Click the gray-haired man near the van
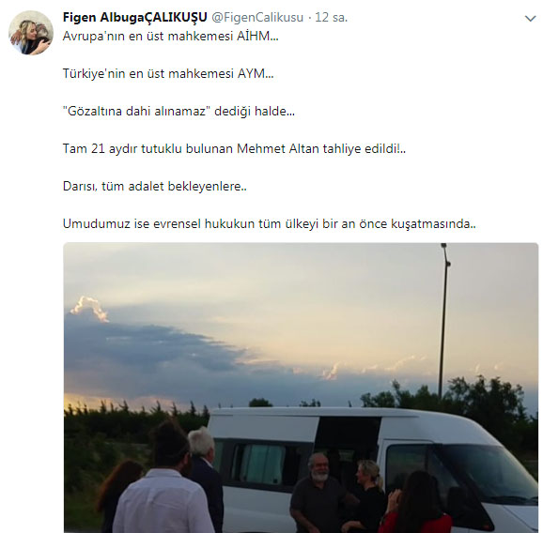The width and height of the screenshot is (543, 533). coord(205,478)
